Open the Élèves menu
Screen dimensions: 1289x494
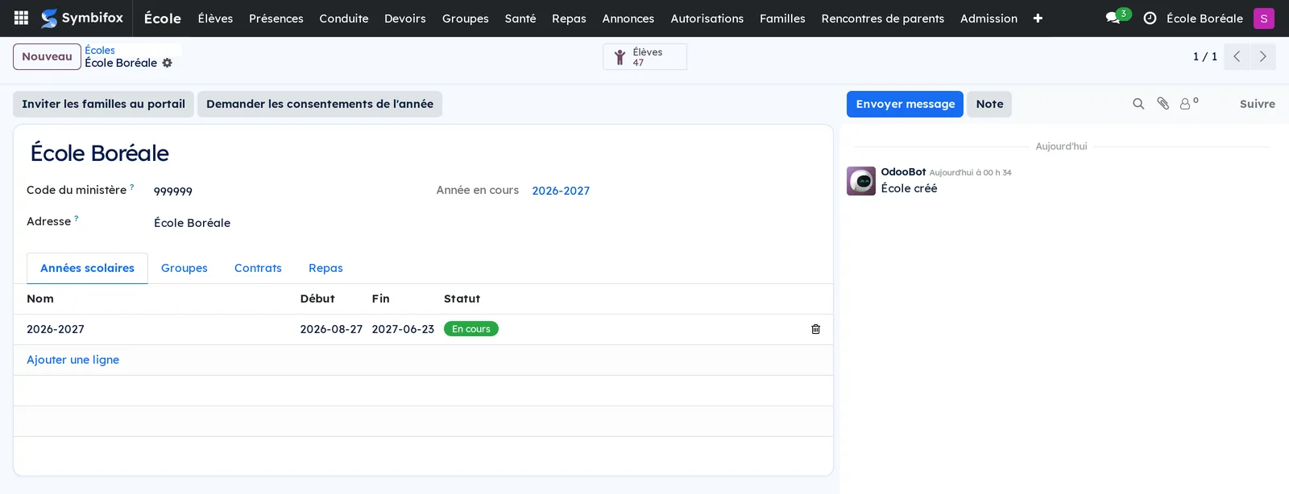[215, 19]
